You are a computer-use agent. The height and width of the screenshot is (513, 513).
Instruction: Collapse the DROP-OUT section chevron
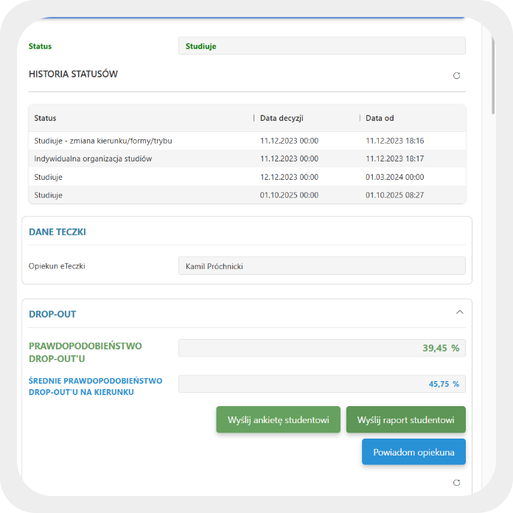[x=460, y=313]
